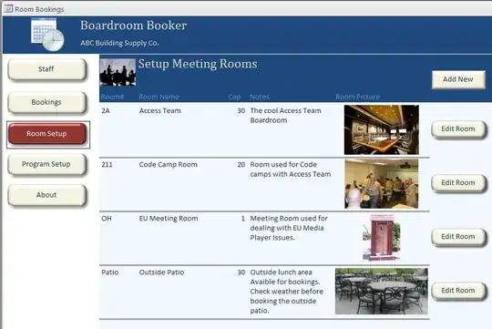Click room number Patio
The image size is (492, 329).
(110, 272)
